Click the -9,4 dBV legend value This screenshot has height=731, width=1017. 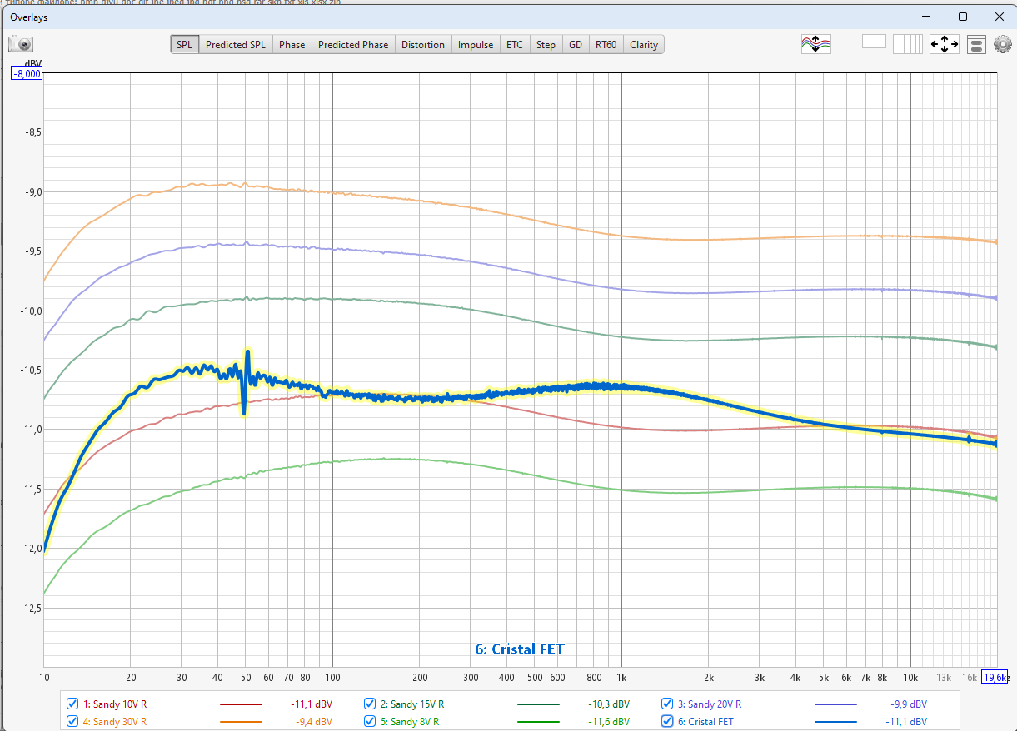[x=314, y=722]
